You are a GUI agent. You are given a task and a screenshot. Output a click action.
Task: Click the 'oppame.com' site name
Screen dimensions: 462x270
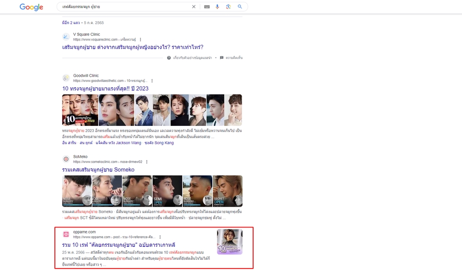pyautogui.click(x=85, y=232)
